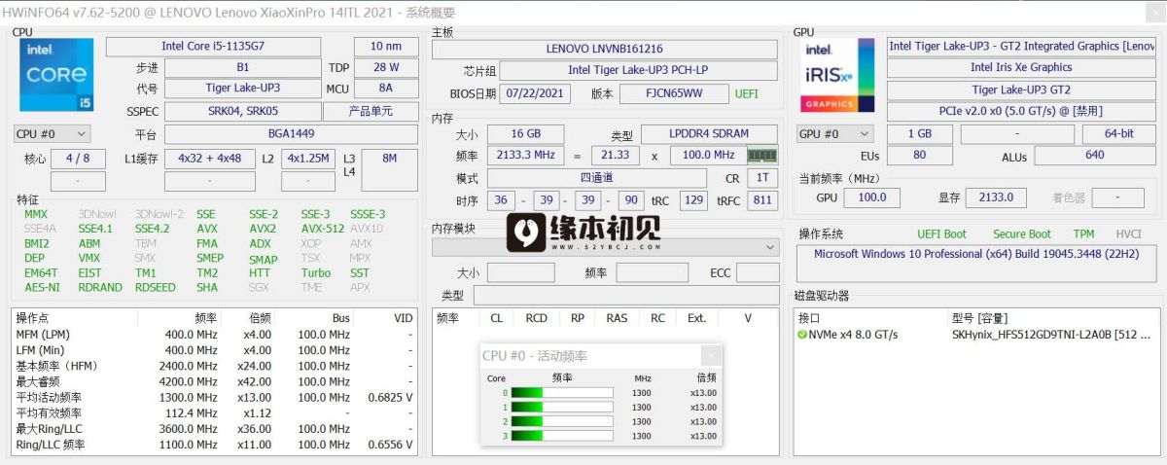Click the Tiger Lake-UP3 GT2 GPU codename field
1167x465 pixels.
coord(1021,89)
